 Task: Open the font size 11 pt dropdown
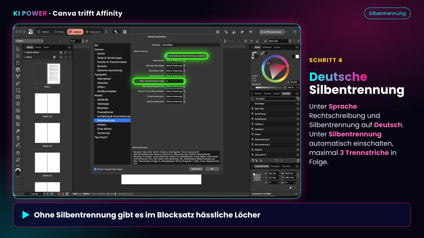point(83,41)
